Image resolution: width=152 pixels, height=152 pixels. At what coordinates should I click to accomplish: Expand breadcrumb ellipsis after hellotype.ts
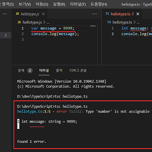coord(138,23)
